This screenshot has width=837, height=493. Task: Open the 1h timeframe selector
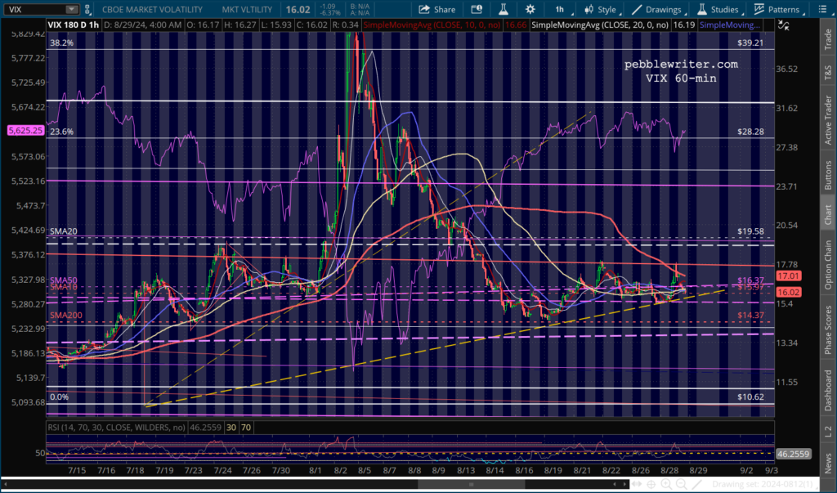(x=560, y=10)
